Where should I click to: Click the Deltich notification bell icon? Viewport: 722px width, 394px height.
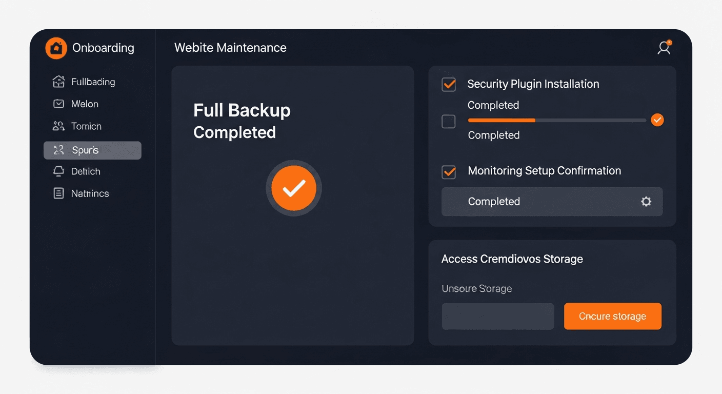59,171
